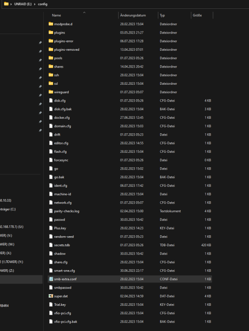249x331 pixels.
Task: Click the network.cfg file icon
Action: [x=51, y=203]
